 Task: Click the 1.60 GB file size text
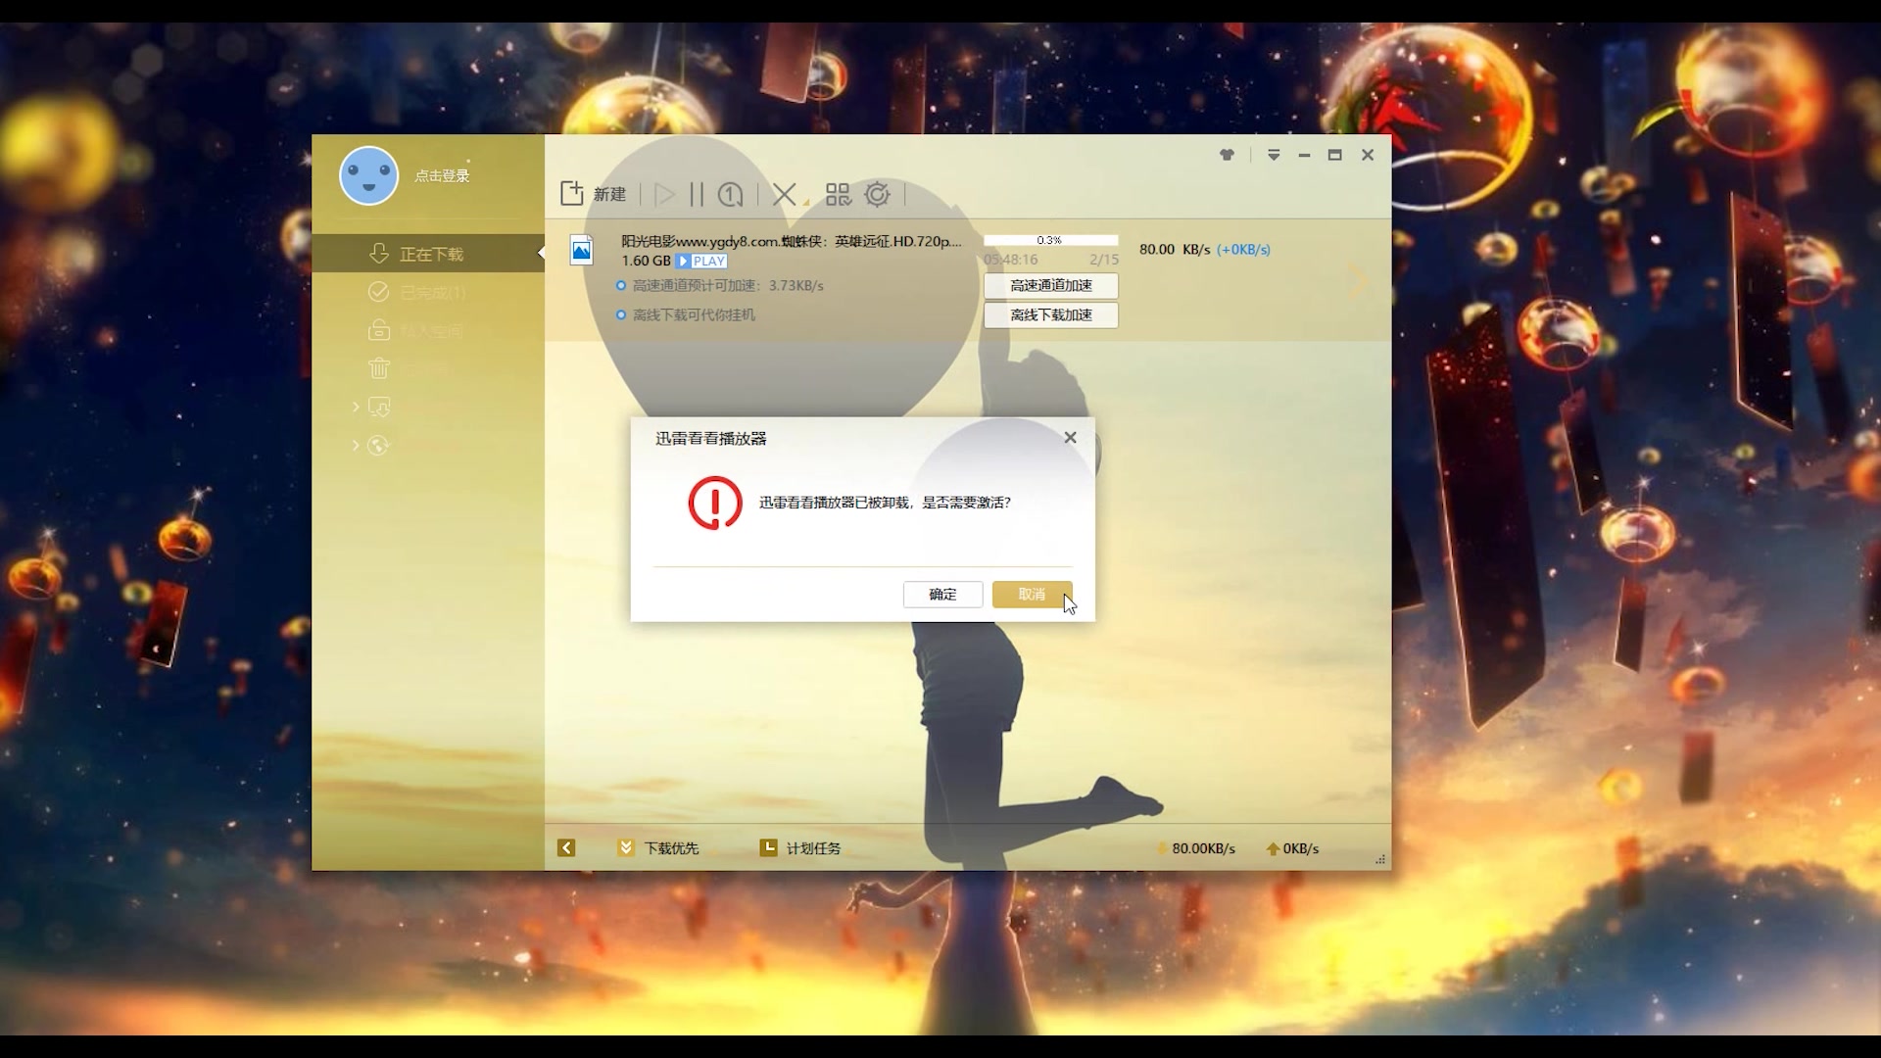[646, 261]
